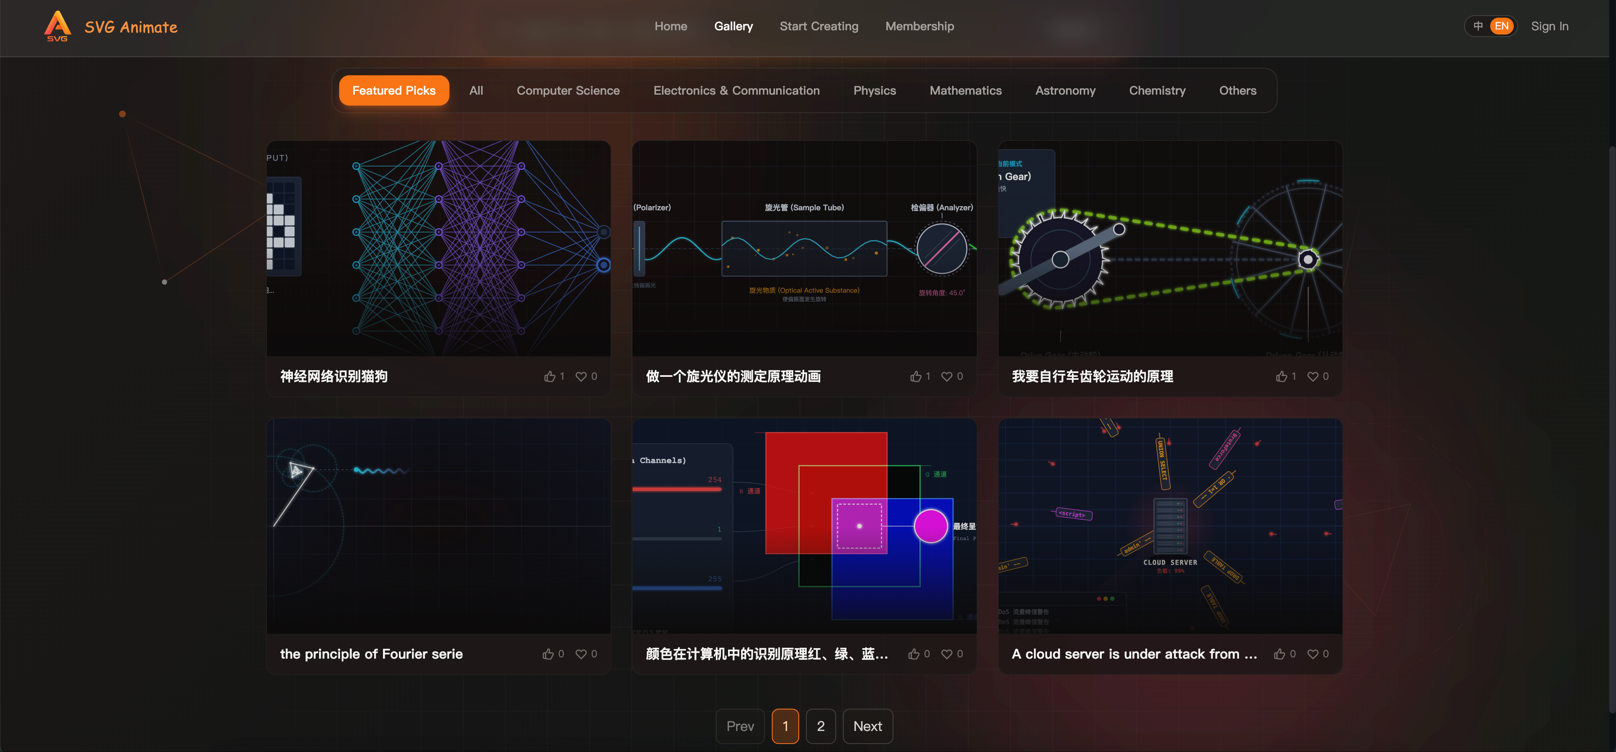Like the 神经网络识别猫狗 animation
The height and width of the screenshot is (752, 1616).
click(x=550, y=376)
